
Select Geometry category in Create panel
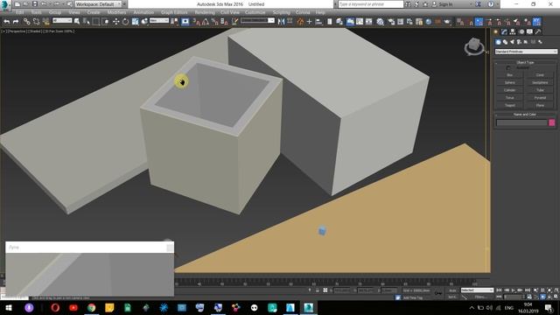click(498, 42)
